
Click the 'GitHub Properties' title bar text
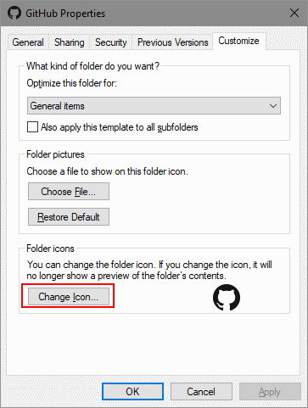point(65,14)
